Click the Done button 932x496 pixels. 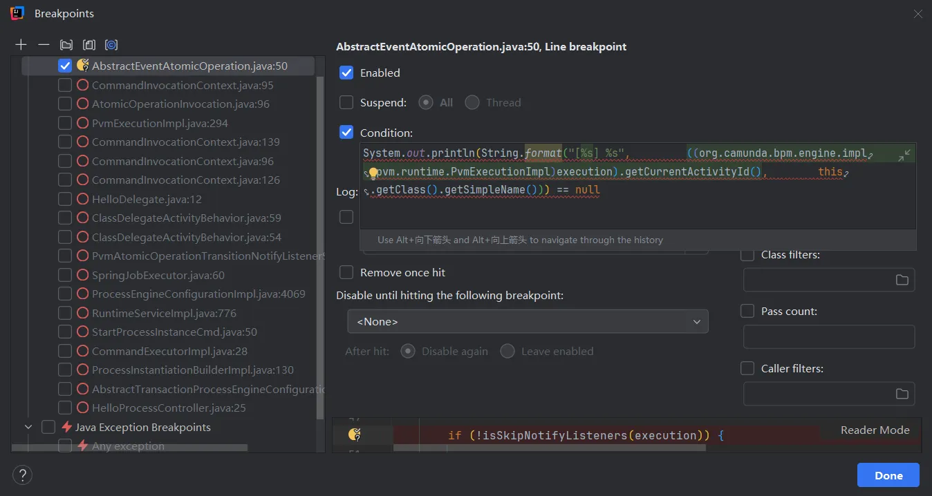coord(888,475)
